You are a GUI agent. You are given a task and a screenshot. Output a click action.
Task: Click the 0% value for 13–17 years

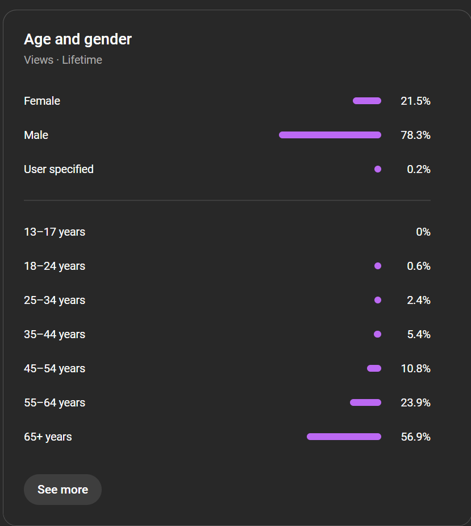[423, 232]
